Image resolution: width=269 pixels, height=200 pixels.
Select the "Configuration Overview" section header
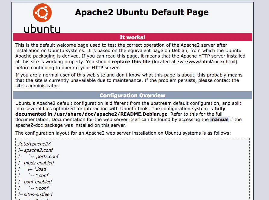pos(133,95)
